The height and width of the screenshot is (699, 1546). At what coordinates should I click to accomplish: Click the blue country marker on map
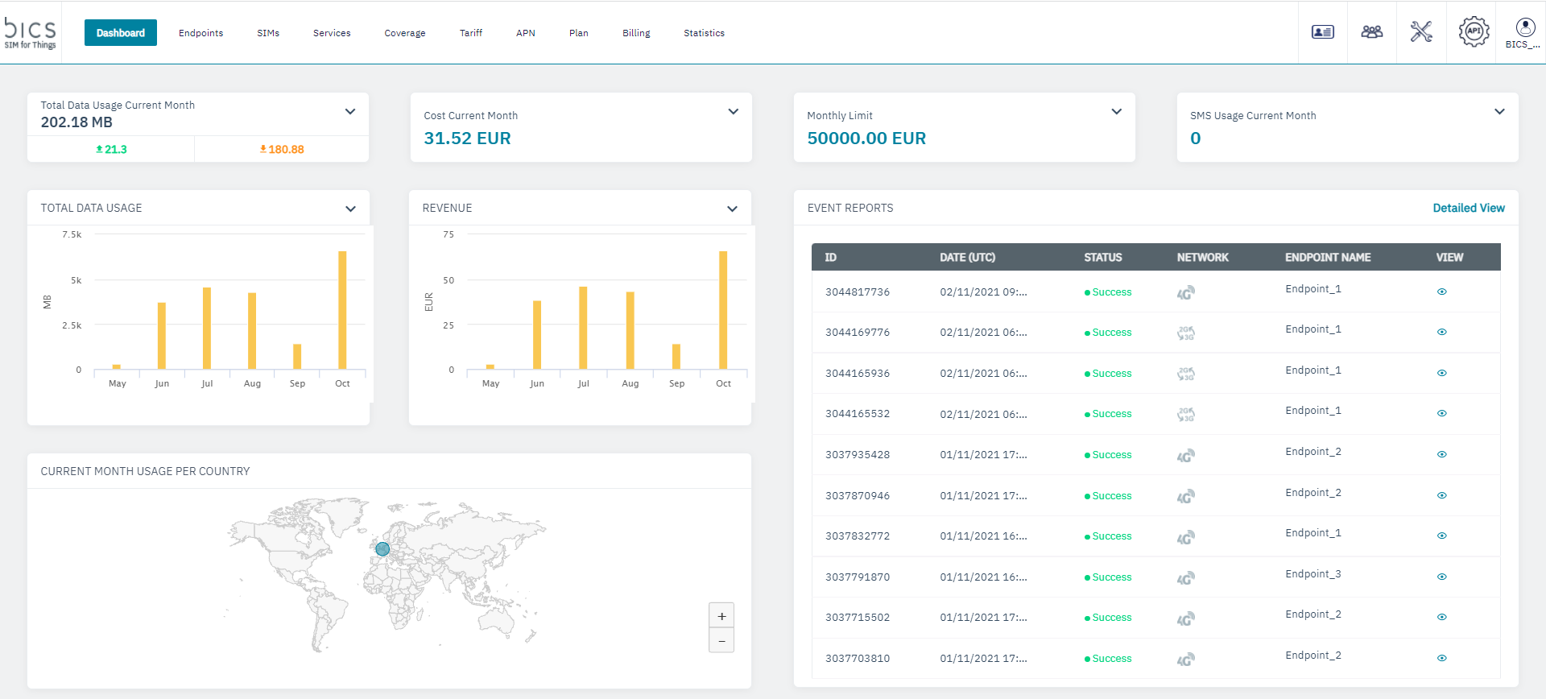point(382,549)
